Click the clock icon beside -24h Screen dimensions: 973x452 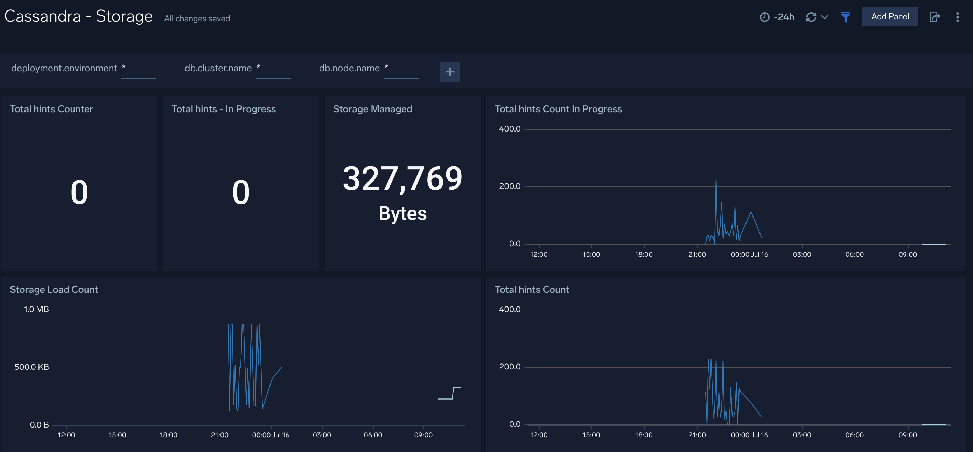click(764, 17)
